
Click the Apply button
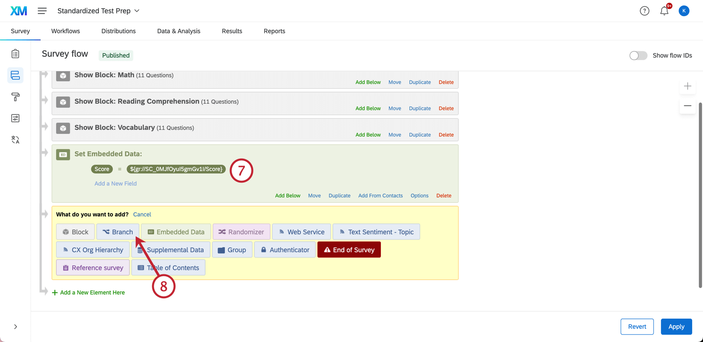click(x=676, y=327)
